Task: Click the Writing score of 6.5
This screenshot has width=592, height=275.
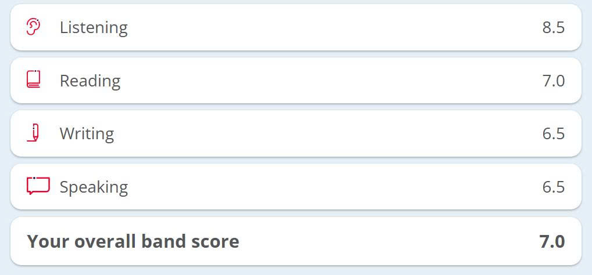Action: [553, 133]
